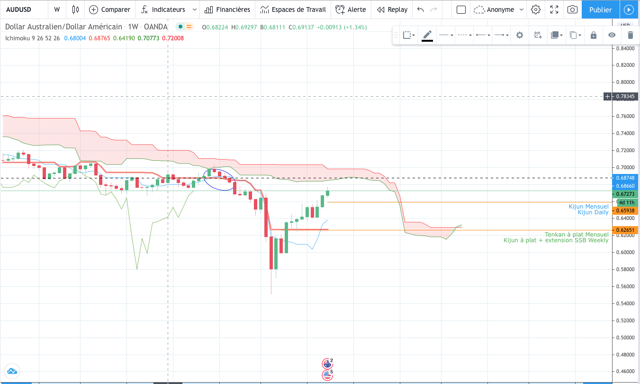Select the Tenkan à plat Mensuel annotation
Screen dimensions: 640x384
point(577,235)
